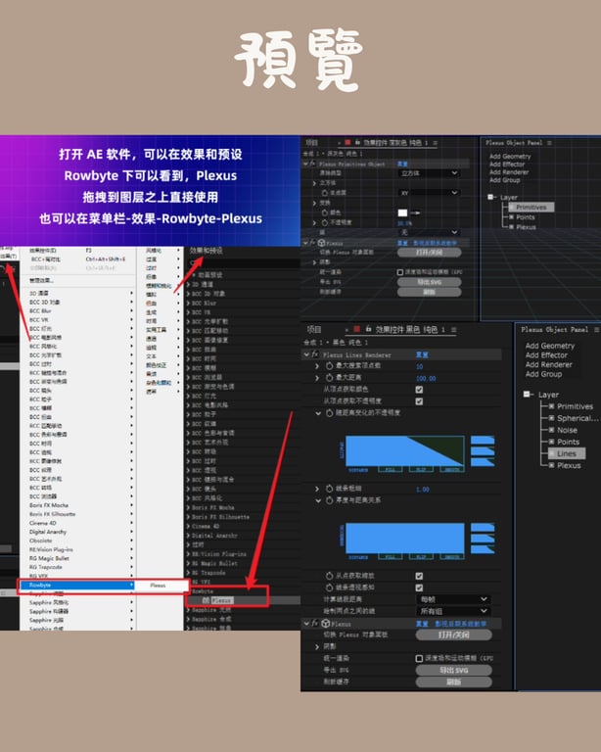Open lower effect controls tab menu icon
Viewport: 601px width, 752px height.
click(453, 329)
